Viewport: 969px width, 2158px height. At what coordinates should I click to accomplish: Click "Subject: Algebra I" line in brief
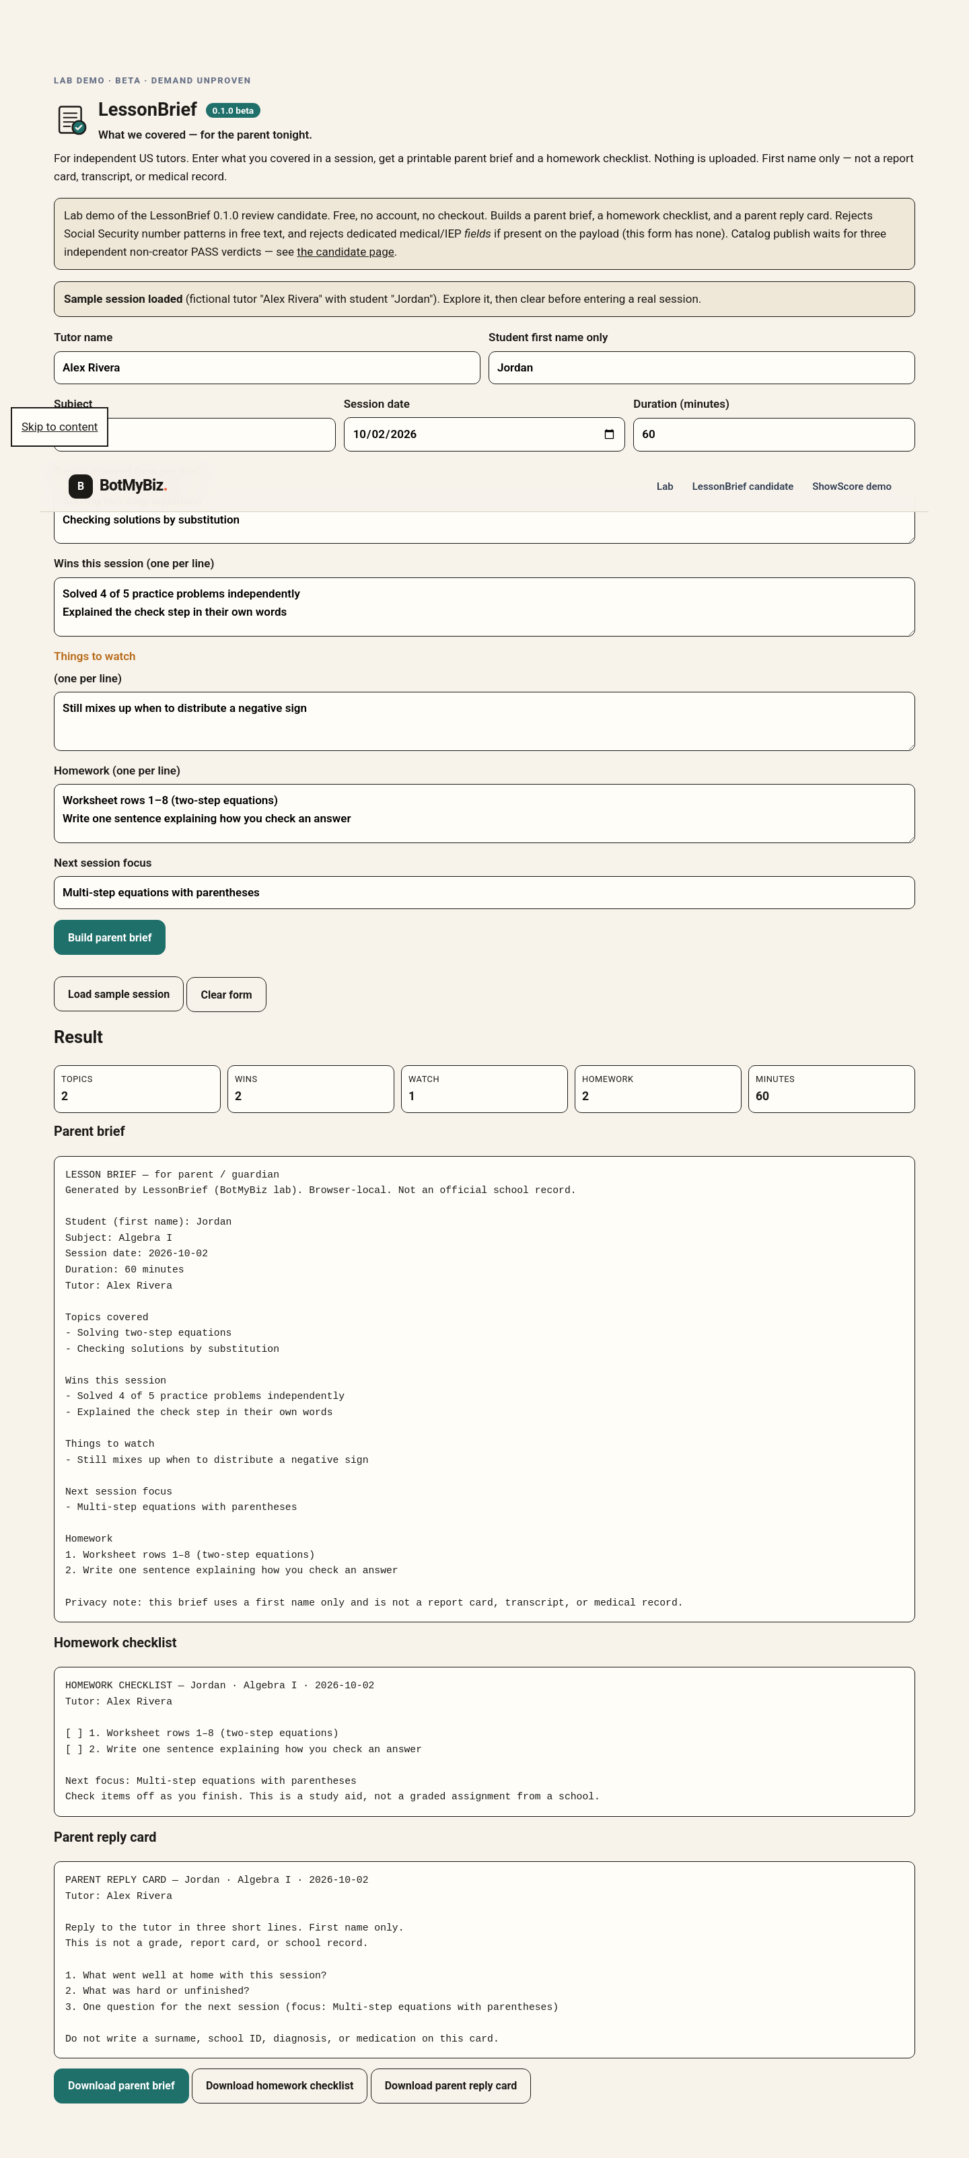(x=119, y=1237)
